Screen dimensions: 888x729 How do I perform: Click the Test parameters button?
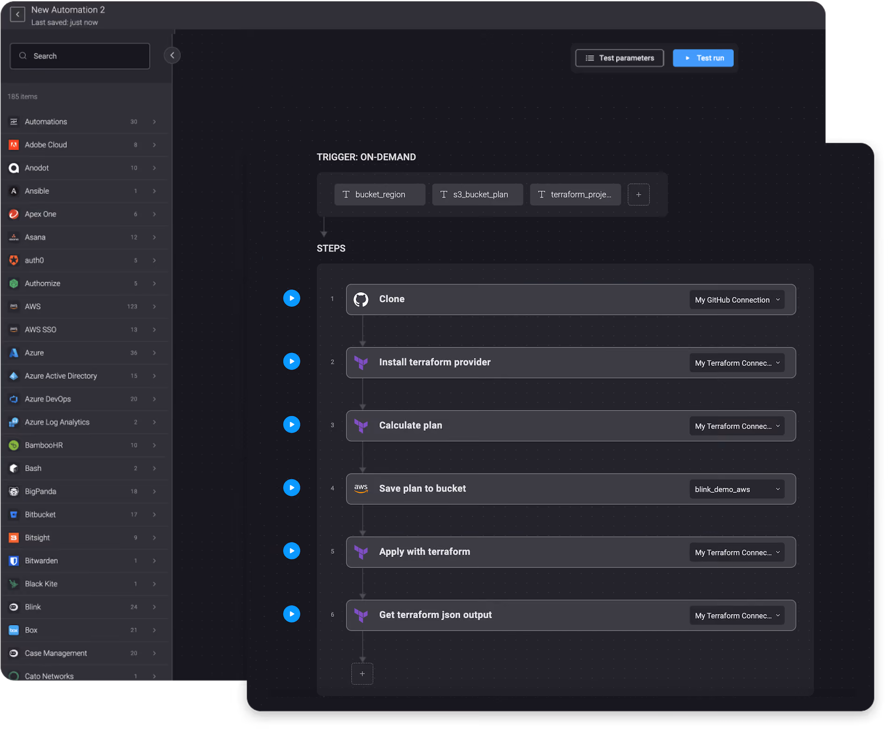[x=619, y=58]
